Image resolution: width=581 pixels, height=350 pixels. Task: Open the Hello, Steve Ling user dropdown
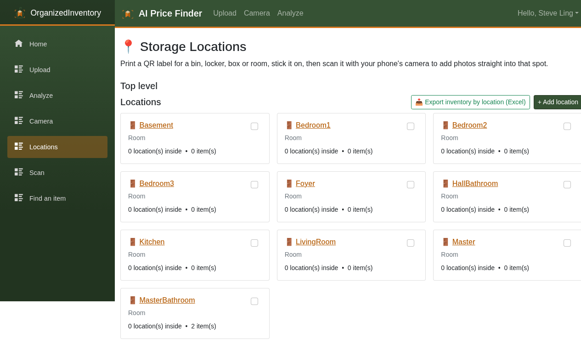(548, 13)
